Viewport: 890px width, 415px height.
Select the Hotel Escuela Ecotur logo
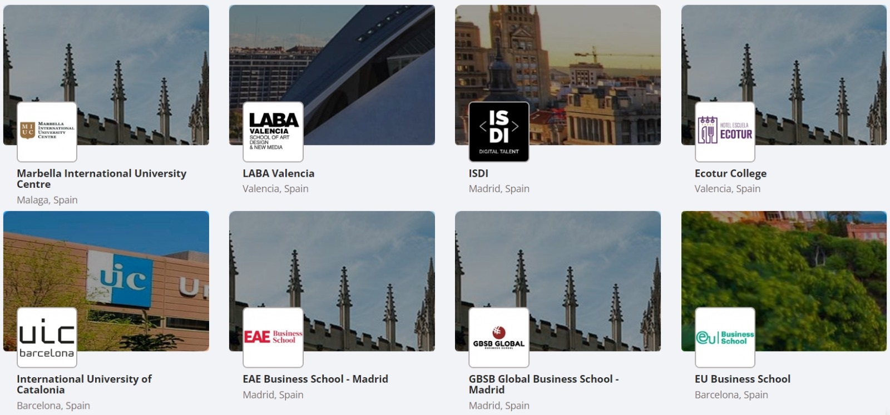pyautogui.click(x=725, y=132)
